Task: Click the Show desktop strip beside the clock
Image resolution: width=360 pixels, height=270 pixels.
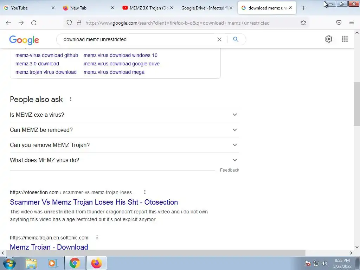Action: [x=357, y=263]
